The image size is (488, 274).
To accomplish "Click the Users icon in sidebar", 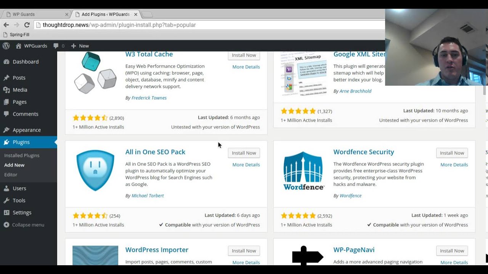I will pos(6,188).
